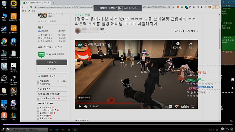Open the VRChat shortcut icon
235x132 pixels.
coord(14,68)
